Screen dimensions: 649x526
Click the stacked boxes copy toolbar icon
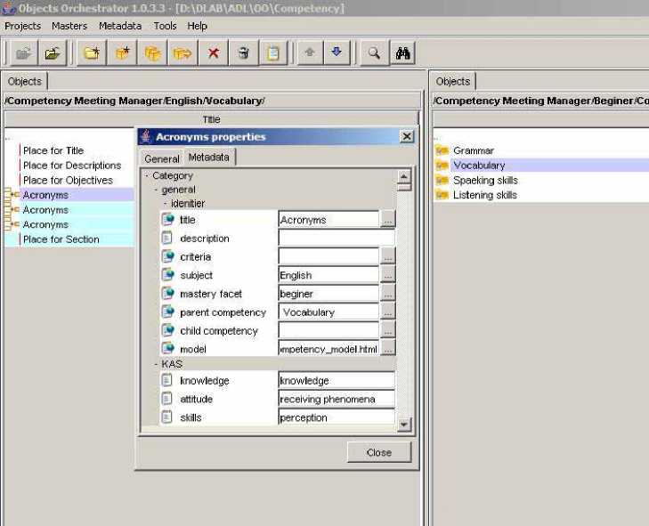point(152,53)
